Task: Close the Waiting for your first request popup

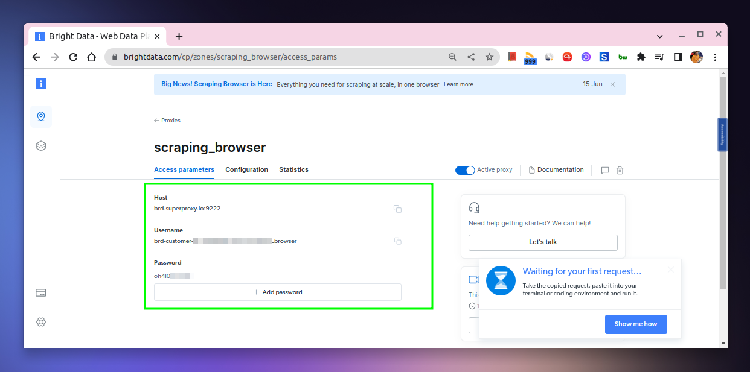Action: click(670, 270)
